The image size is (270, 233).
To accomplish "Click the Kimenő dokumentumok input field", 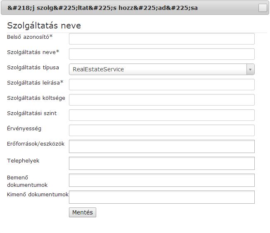I will [x=161, y=197].
